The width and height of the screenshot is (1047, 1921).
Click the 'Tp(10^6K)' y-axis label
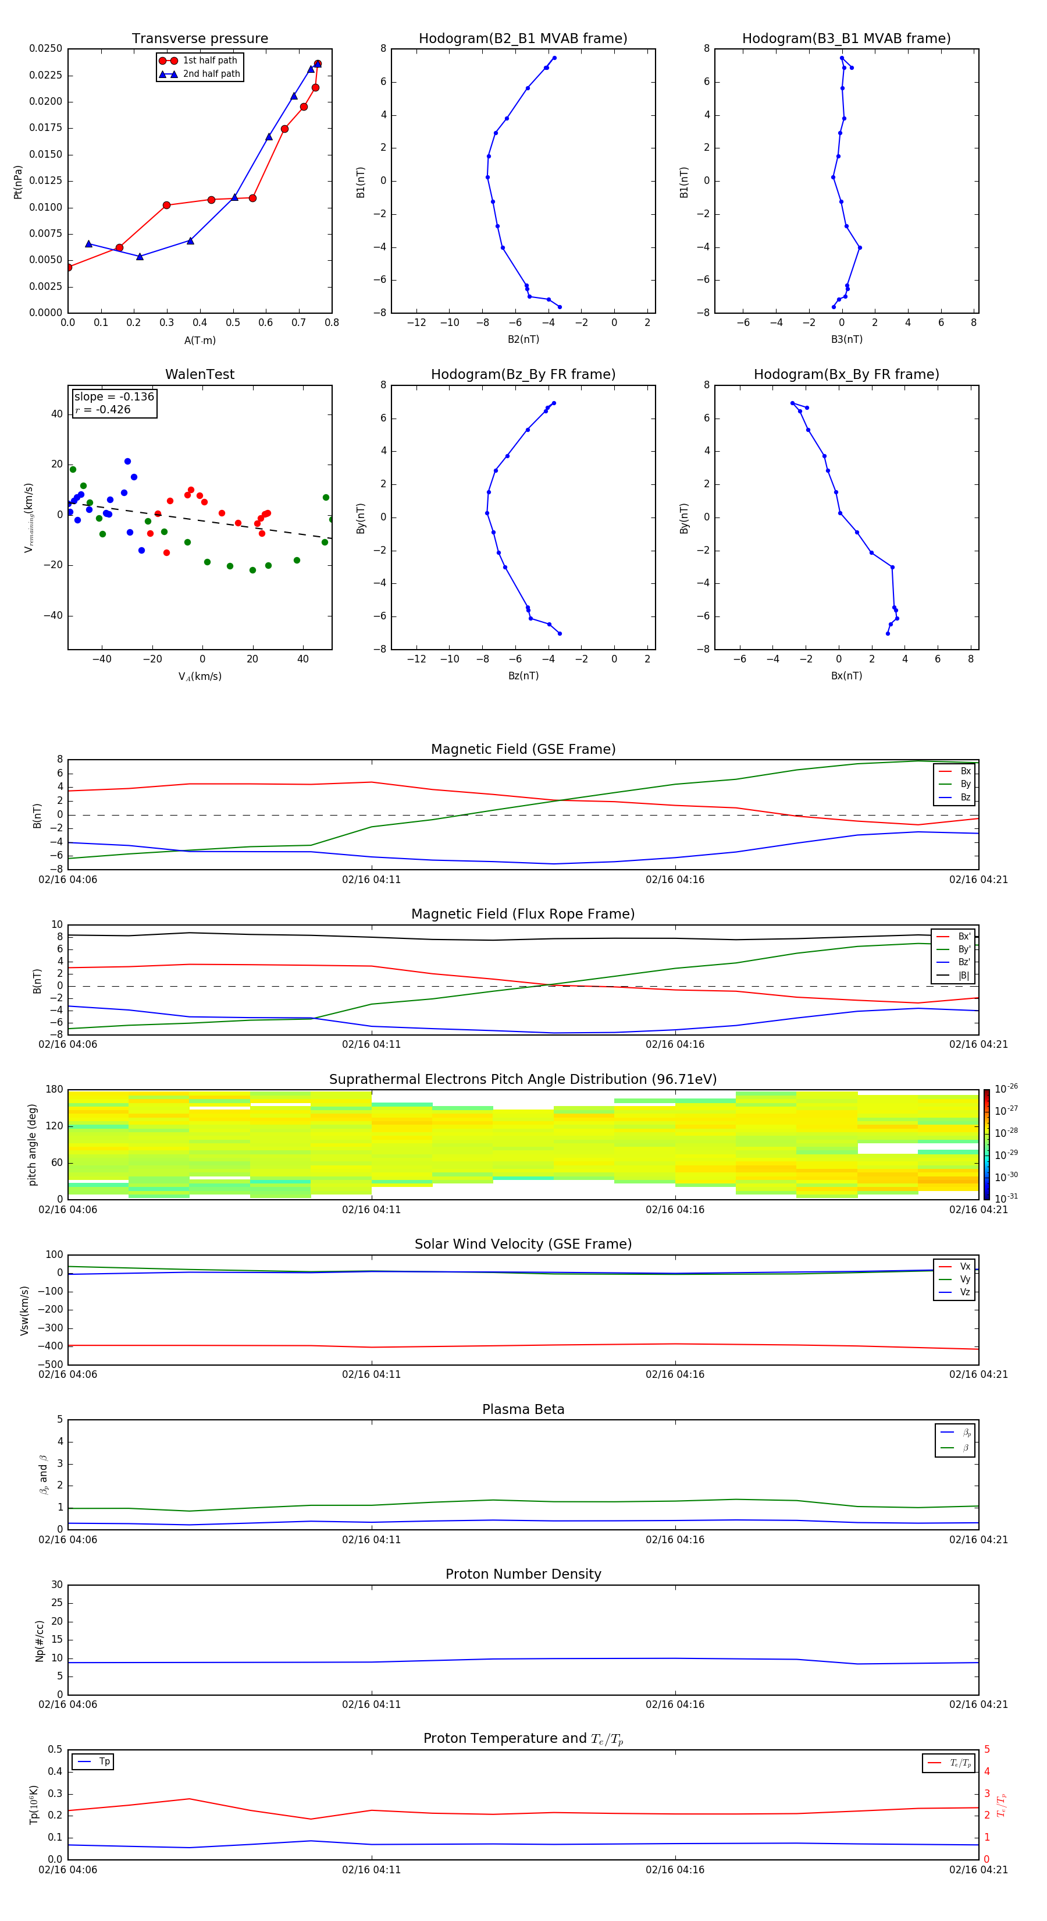pyautogui.click(x=34, y=1805)
